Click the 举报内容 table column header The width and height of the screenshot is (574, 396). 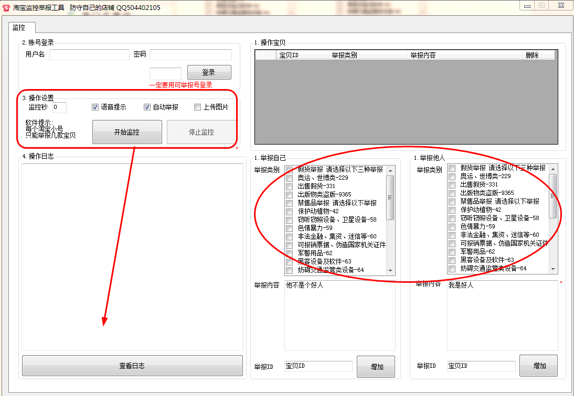(x=464, y=55)
